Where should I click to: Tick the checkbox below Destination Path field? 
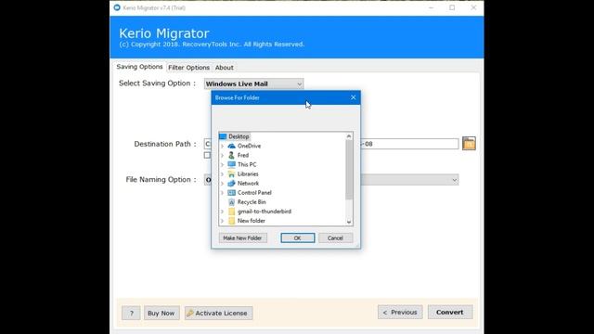pyautogui.click(x=207, y=155)
